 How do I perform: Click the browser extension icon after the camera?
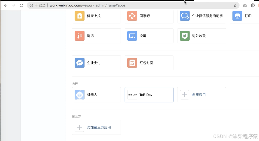coord(252,5)
